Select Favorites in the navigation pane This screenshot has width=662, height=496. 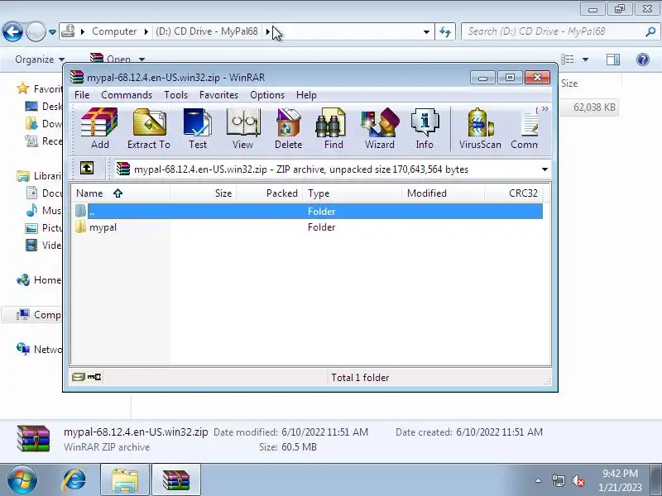pos(40,88)
